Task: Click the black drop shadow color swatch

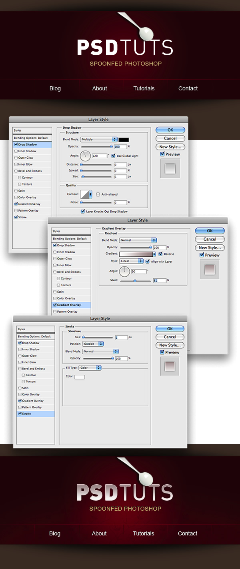Action: click(124, 140)
